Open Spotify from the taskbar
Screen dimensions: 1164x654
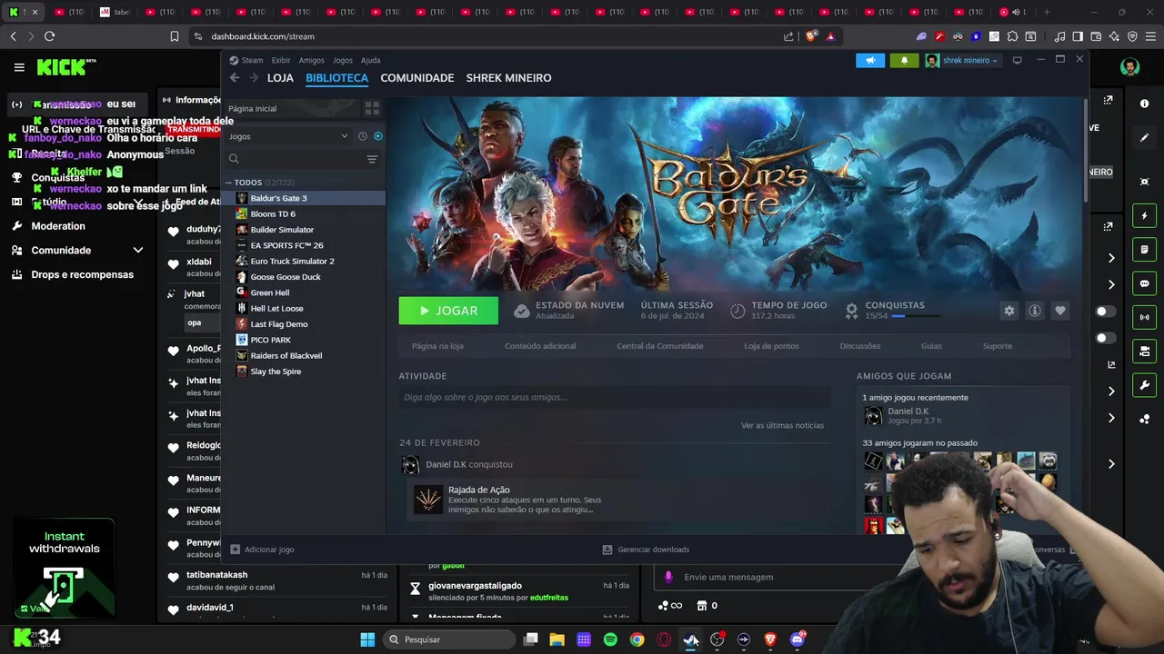pos(610,639)
